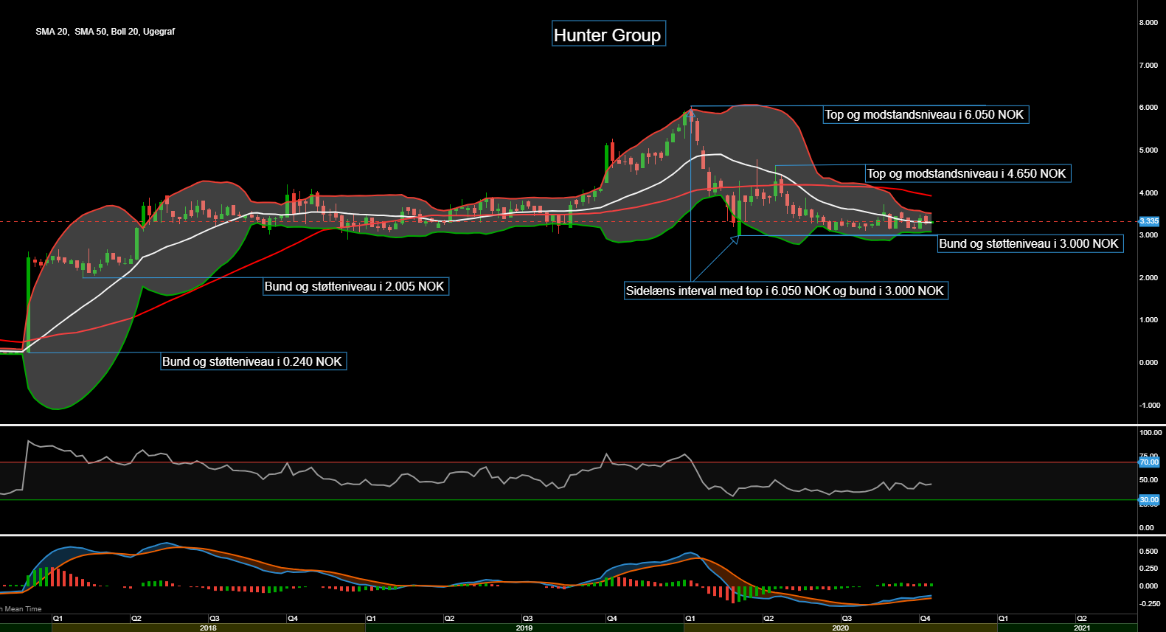Click the Q4 marker of 2019
The width and height of the screenshot is (1166, 632).
tap(611, 619)
